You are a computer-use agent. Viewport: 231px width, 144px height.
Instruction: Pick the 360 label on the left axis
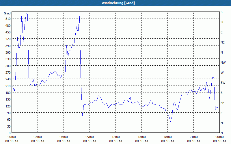click(8, 52)
